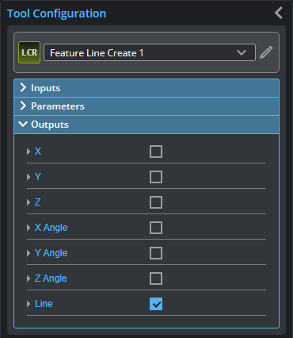Expand the Parameters section

point(146,106)
